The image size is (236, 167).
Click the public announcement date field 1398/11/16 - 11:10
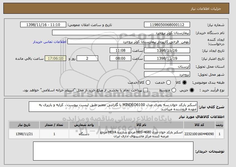tap(43, 25)
